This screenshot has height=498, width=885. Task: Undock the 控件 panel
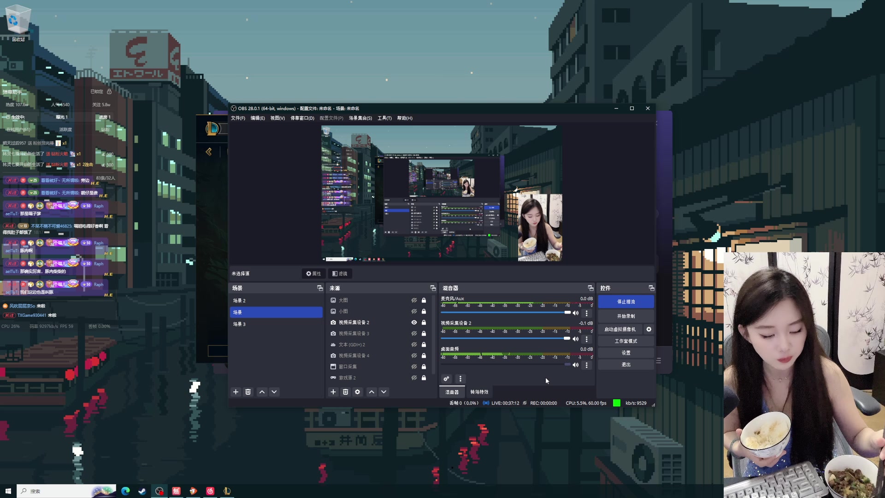coord(651,288)
